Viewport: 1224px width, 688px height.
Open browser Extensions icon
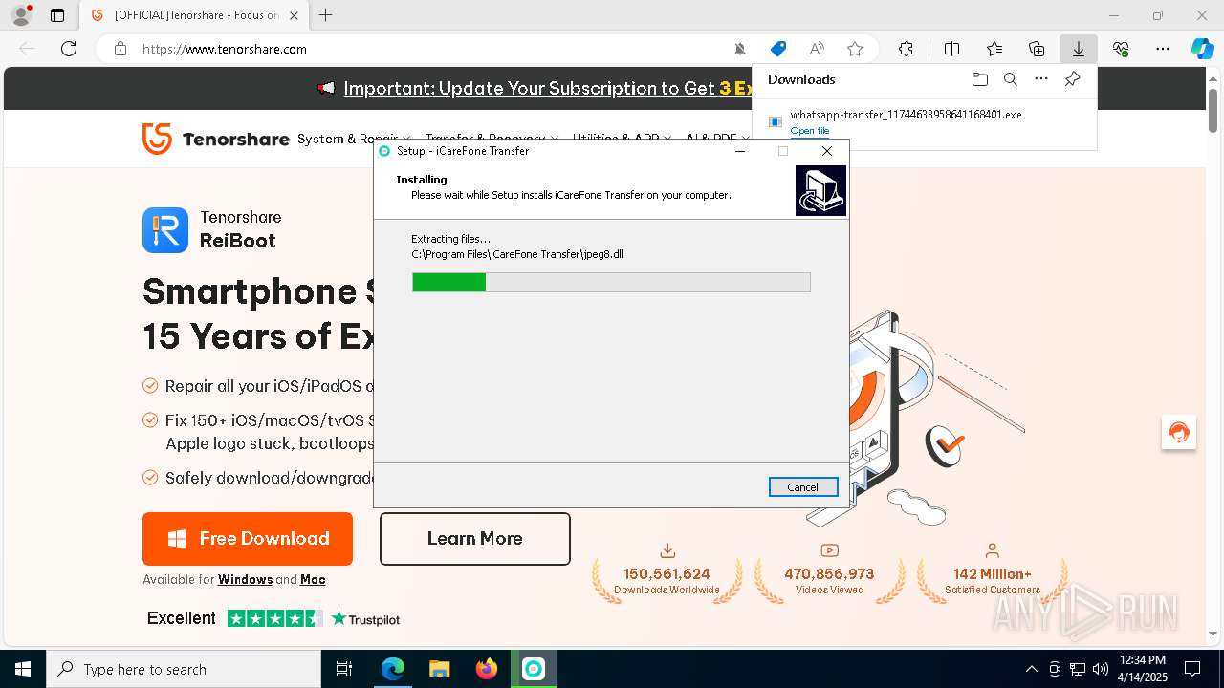point(906,49)
